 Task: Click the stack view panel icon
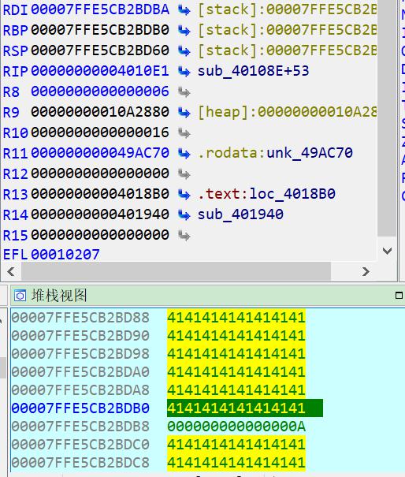[20, 296]
